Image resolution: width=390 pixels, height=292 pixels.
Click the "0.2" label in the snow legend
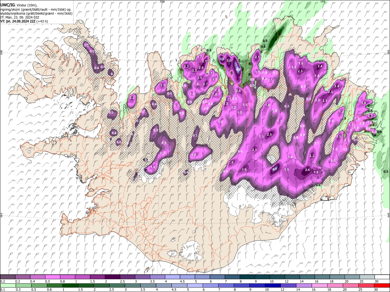point(2,281)
